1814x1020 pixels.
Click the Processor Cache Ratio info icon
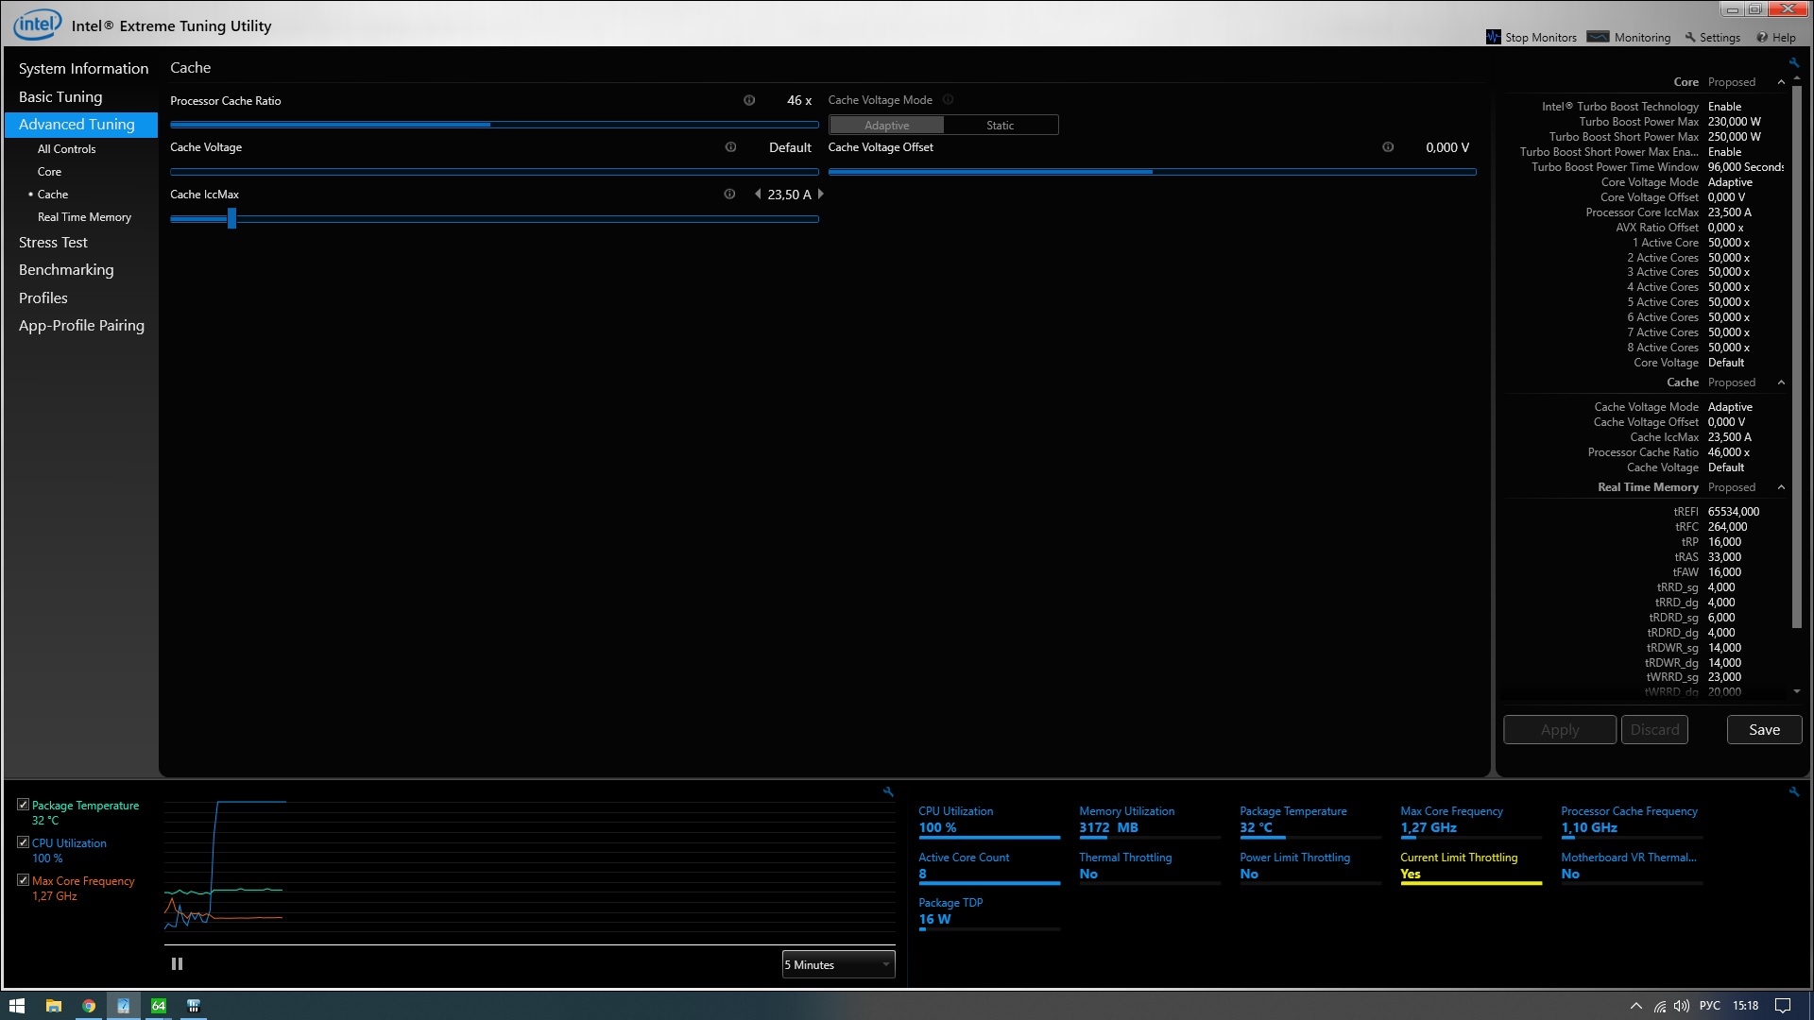tap(749, 100)
